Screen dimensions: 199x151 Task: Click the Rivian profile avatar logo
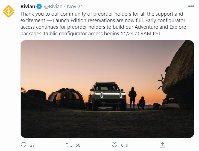[x=9, y=11]
